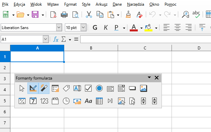Align cell text right
The height and width of the screenshot is (132, 211).
(189, 27)
